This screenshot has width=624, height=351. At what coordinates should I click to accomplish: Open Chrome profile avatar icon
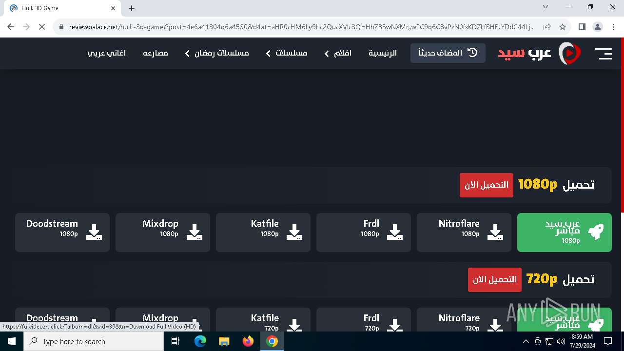[598, 27]
